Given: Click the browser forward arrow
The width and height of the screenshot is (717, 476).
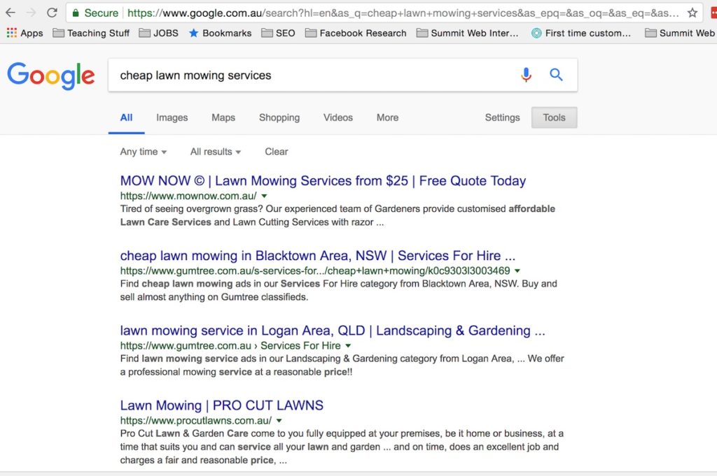Looking at the screenshot, I should click(31, 13).
